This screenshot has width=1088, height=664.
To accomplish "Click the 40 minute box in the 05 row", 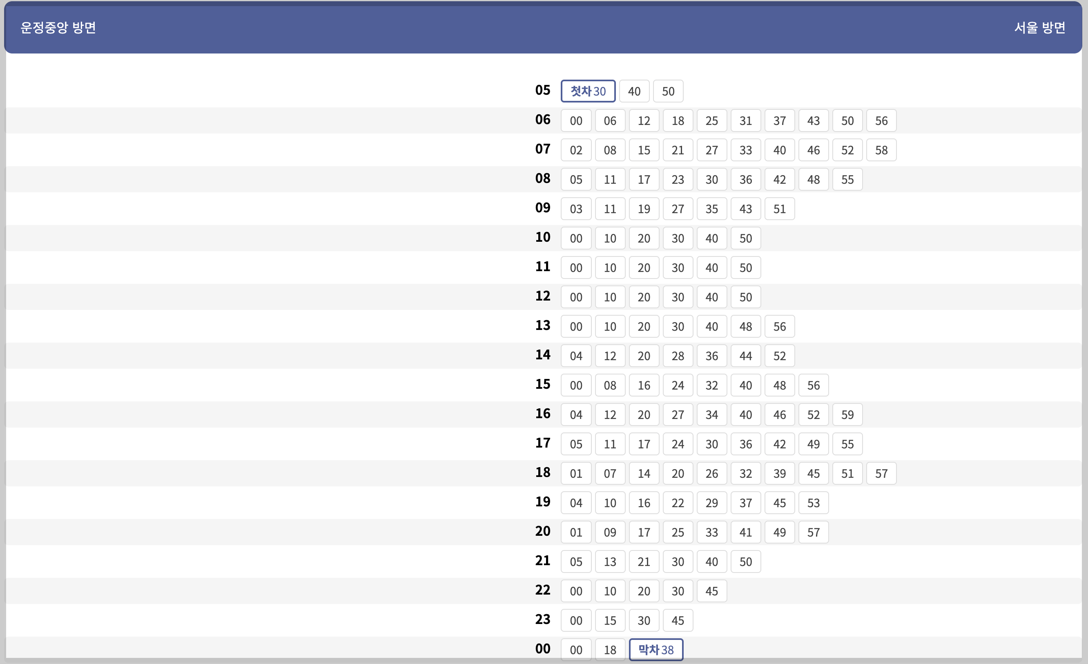I will [635, 91].
